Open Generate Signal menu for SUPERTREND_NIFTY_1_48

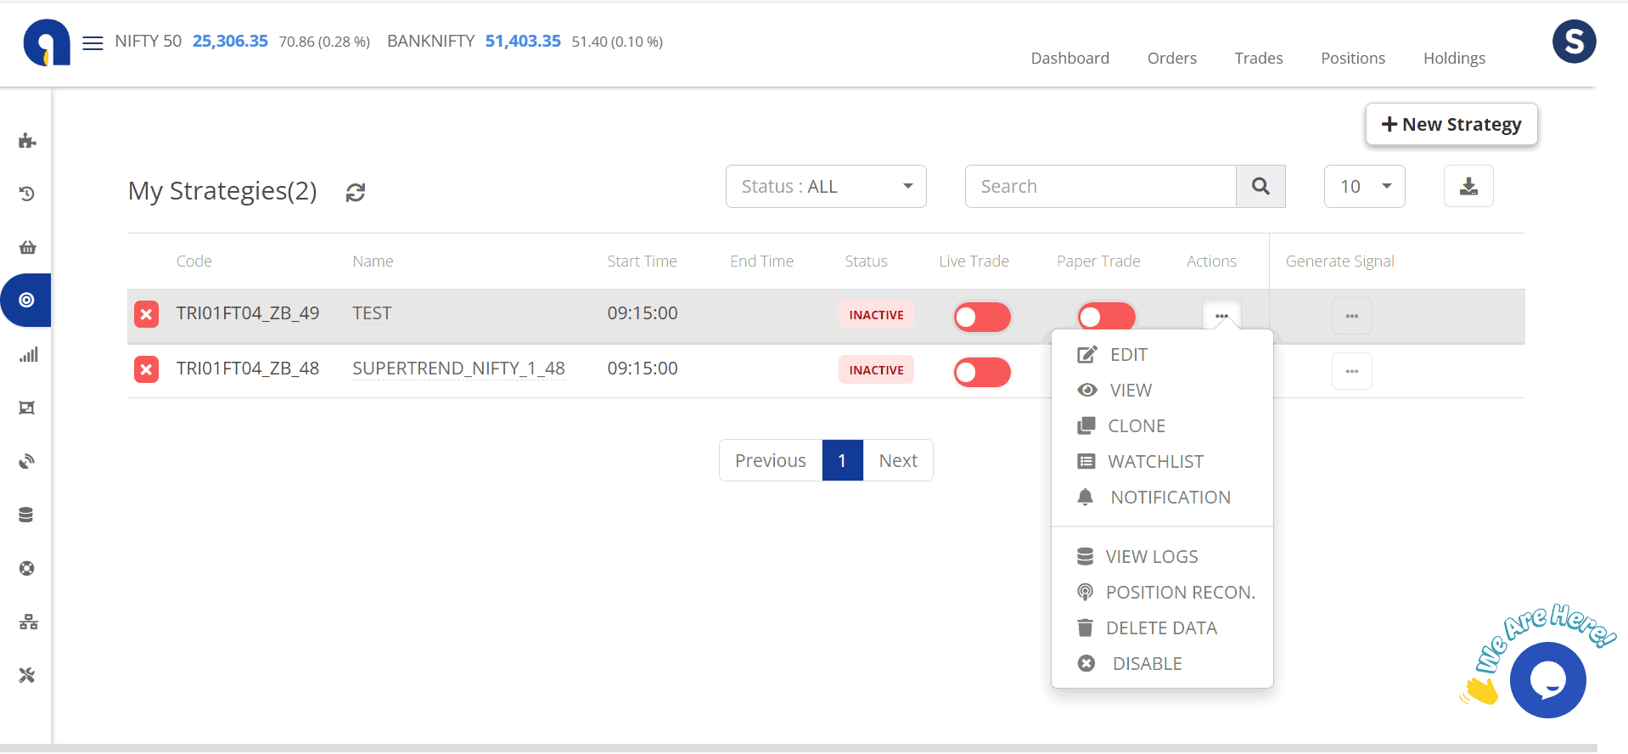(x=1351, y=371)
